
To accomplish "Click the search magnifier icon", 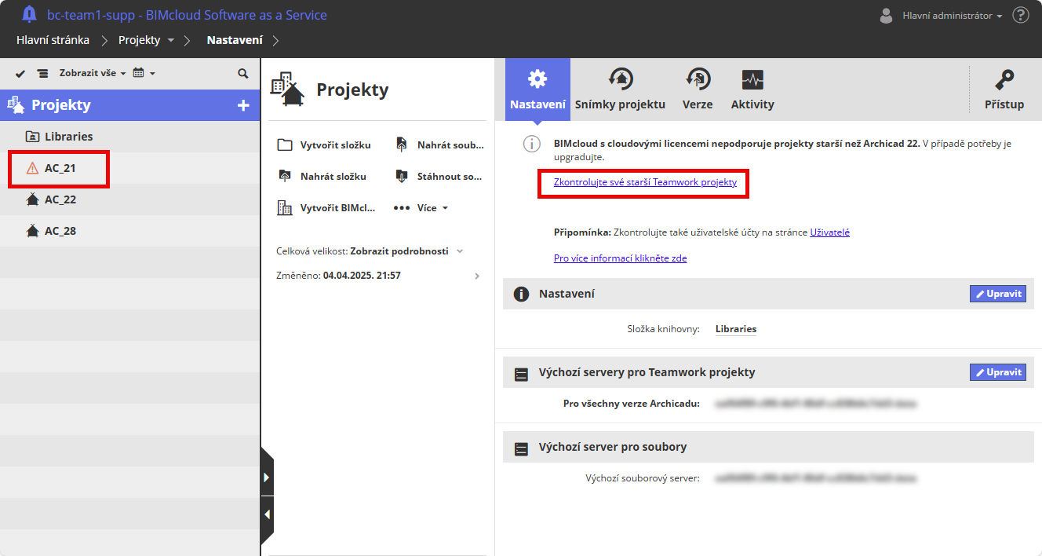I will (x=243, y=73).
